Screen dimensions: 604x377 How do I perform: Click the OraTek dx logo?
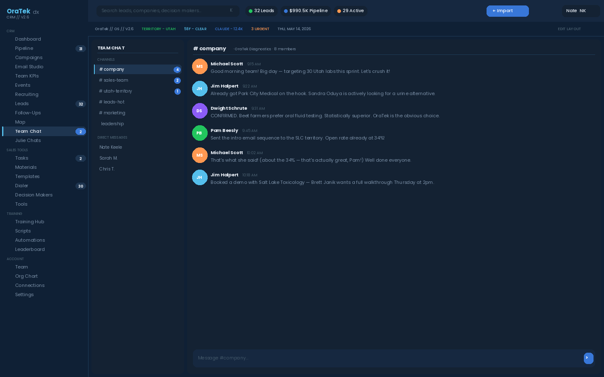click(23, 12)
